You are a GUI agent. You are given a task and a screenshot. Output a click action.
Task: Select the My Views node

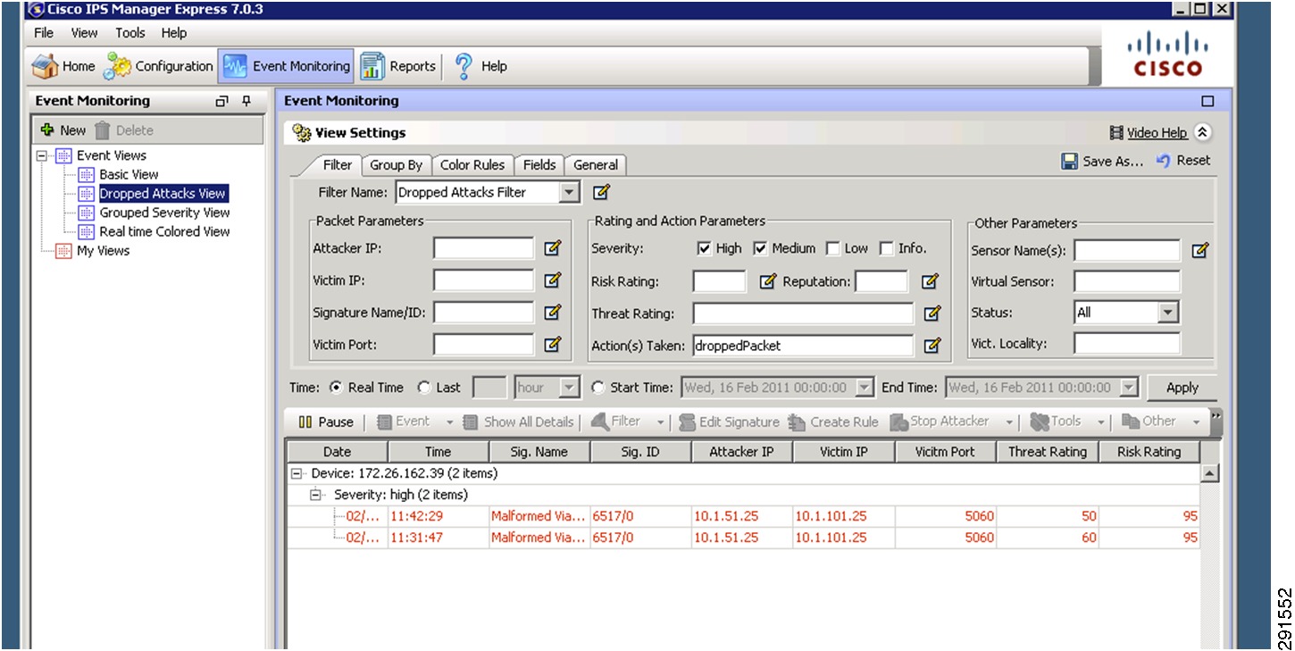tap(103, 251)
